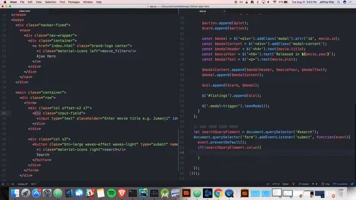This screenshot has width=356, height=200.
Task: Click the date and time in the menu bar
Action: click(x=304, y=2)
